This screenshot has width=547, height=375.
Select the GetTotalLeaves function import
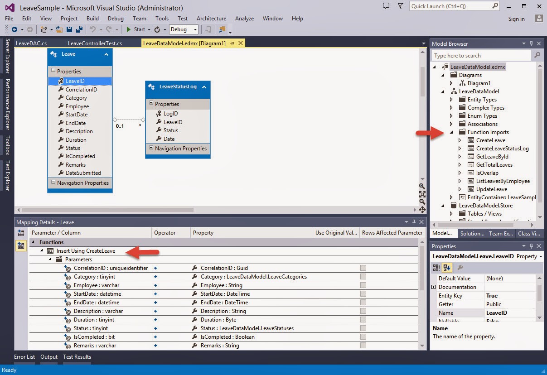[494, 165]
